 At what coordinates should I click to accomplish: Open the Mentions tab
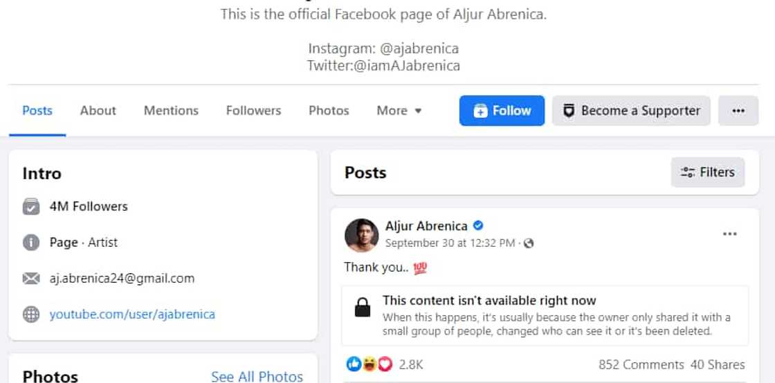click(171, 111)
